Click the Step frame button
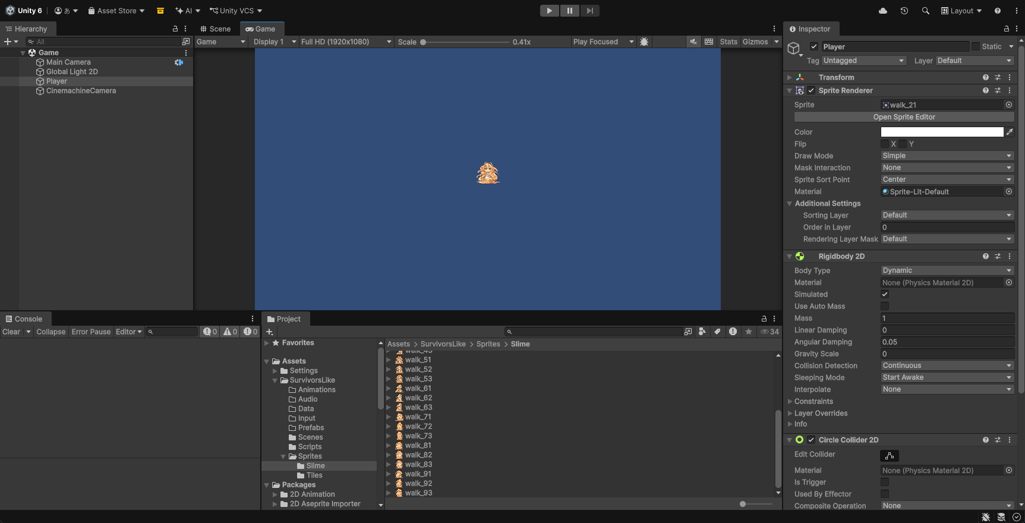Viewport: 1025px width, 523px height. point(589,11)
